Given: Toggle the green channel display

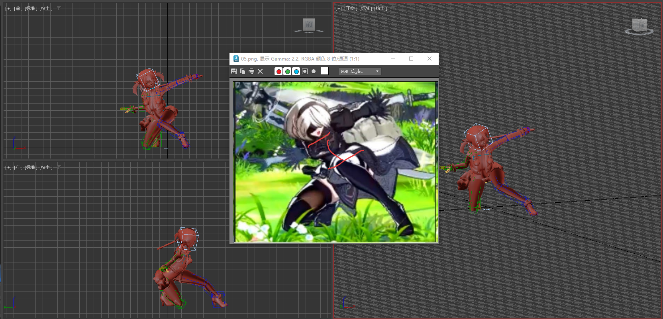Looking at the screenshot, I should pyautogui.click(x=287, y=71).
